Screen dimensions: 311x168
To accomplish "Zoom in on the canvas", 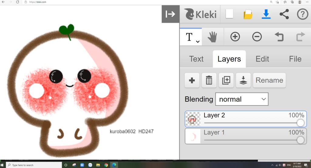I will (x=235, y=37).
